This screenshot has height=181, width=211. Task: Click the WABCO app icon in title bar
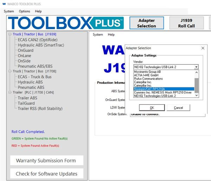[x=4, y=4]
